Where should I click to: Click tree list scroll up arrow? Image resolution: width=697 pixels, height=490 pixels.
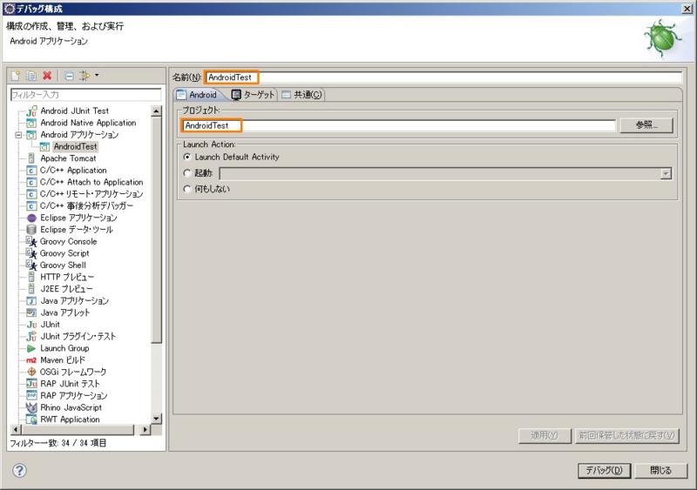[156, 111]
